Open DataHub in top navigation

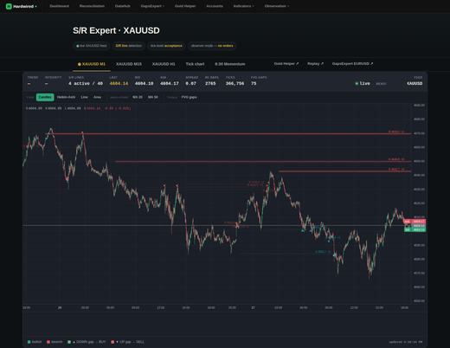click(x=122, y=6)
